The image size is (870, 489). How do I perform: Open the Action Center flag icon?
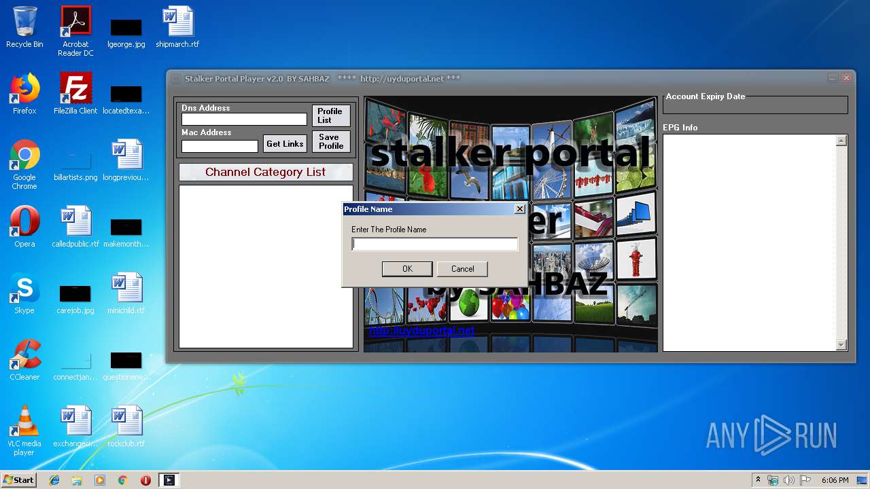pyautogui.click(x=805, y=480)
